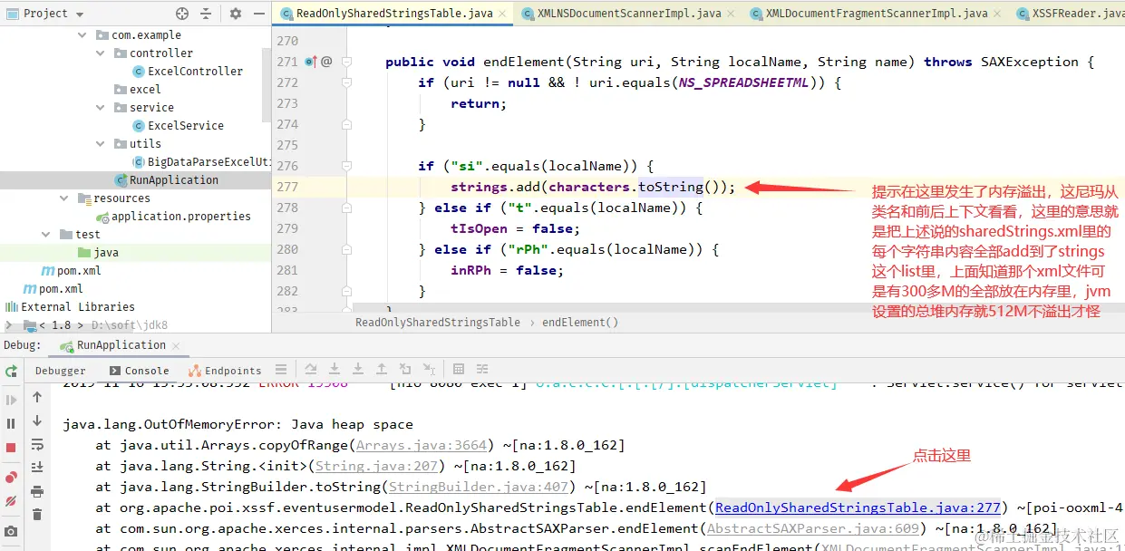Toggle scroll to end of console
Screen dimensions: 1125x551
(37, 467)
